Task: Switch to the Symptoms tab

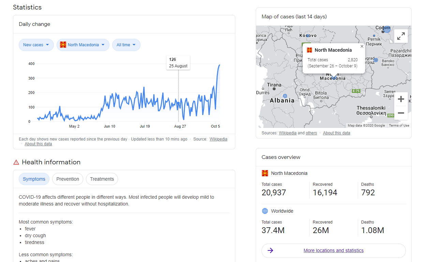Action: [x=34, y=179]
